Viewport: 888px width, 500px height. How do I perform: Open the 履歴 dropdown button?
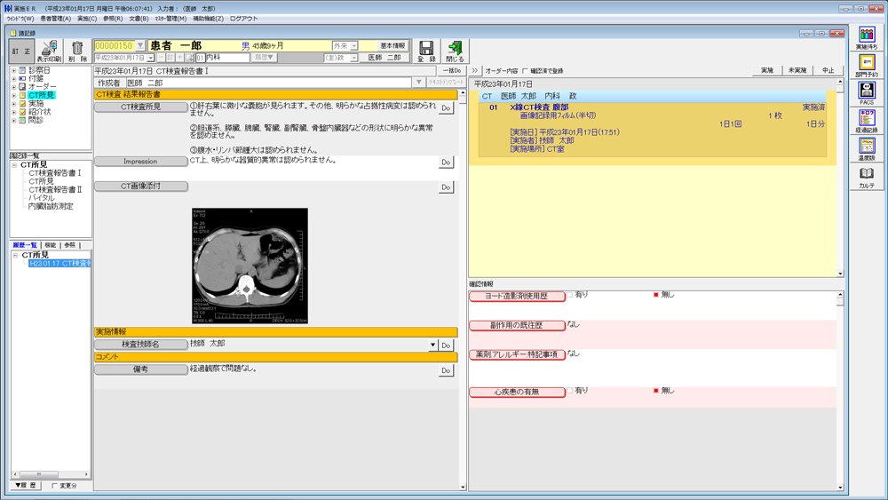(x=264, y=58)
